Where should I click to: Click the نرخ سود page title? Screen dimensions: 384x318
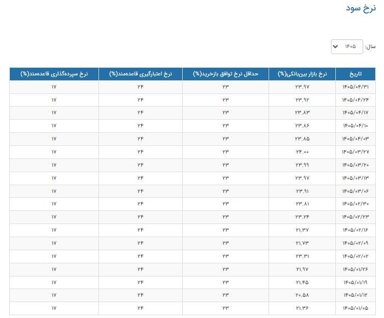click(360, 8)
